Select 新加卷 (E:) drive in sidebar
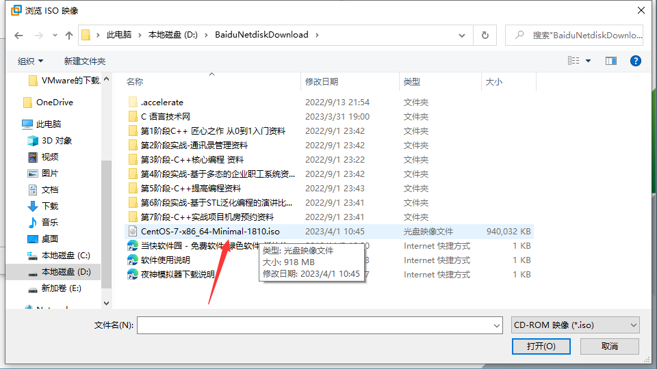 click(55, 288)
